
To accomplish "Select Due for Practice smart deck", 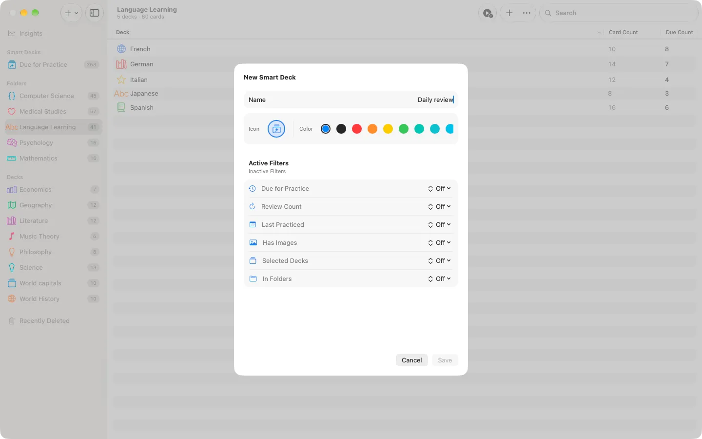I will (53, 65).
